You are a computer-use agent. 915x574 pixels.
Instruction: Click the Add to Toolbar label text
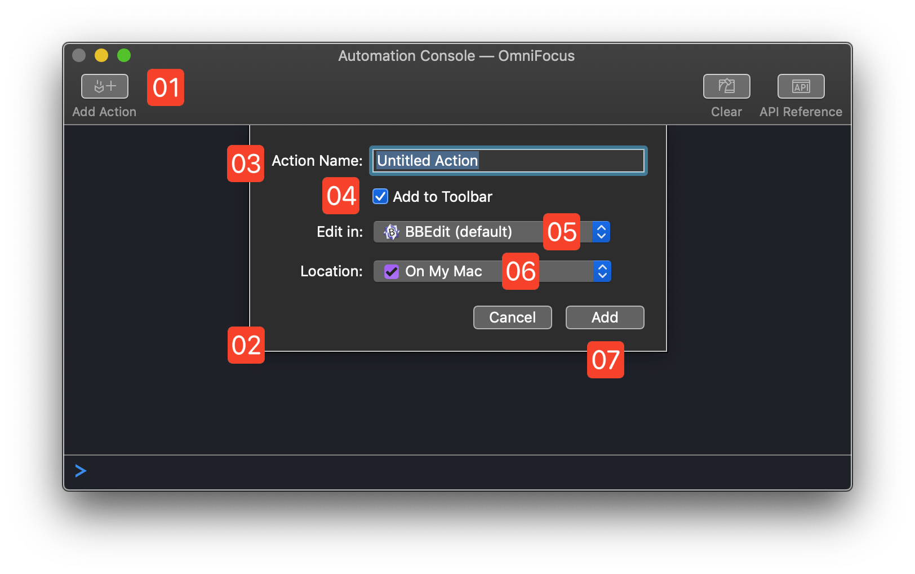[442, 197]
